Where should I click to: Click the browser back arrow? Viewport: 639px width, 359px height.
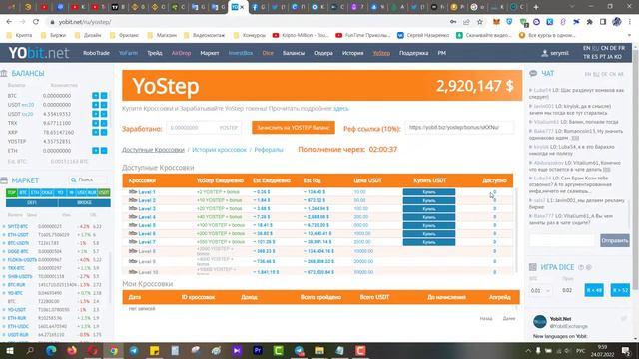pyautogui.click(x=9, y=22)
